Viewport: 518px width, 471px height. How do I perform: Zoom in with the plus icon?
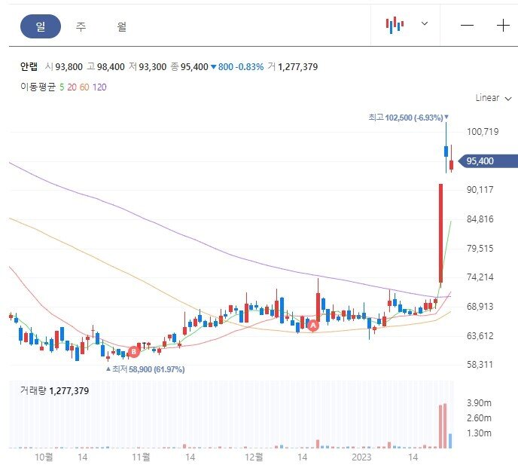tap(503, 25)
